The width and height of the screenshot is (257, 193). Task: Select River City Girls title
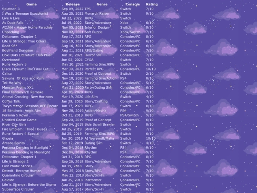click(14, 124)
